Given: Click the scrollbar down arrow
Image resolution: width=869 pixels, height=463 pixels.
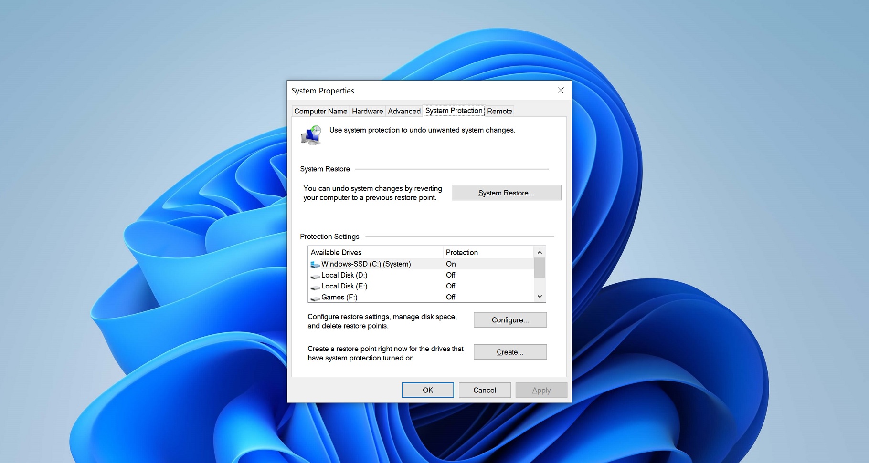Looking at the screenshot, I should coord(539,296).
